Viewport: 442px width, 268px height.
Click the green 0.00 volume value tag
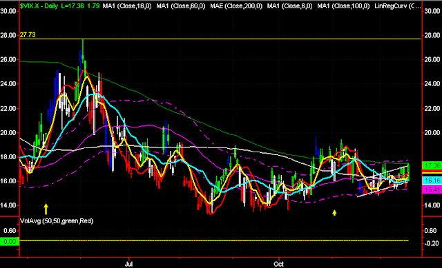click(10, 242)
